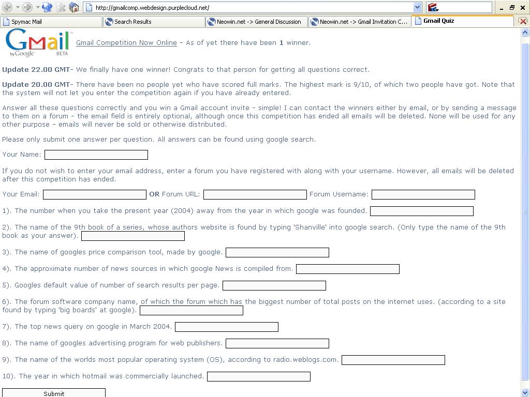
Task: Click the bold 'OR' text
Action: (154, 194)
